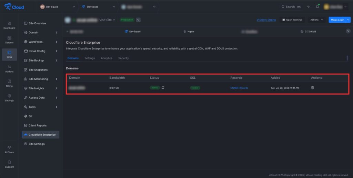This screenshot has width=353, height=178.
Task: Expand the site info bar arrow
Action: point(348,31)
